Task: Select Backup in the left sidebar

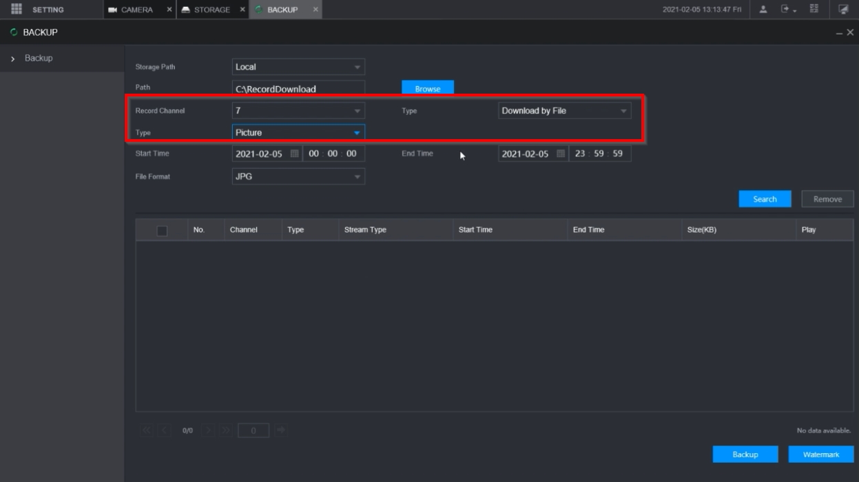Action: (x=39, y=58)
